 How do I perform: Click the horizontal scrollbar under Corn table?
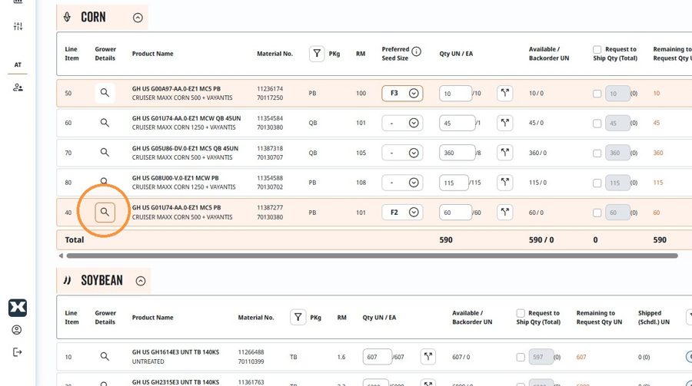tap(372, 256)
